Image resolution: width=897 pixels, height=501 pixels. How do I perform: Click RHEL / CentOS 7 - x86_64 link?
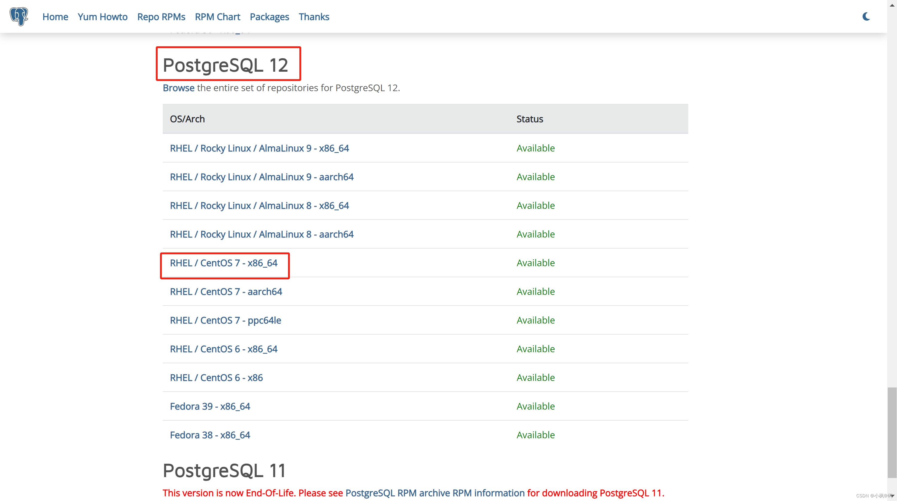pos(223,263)
